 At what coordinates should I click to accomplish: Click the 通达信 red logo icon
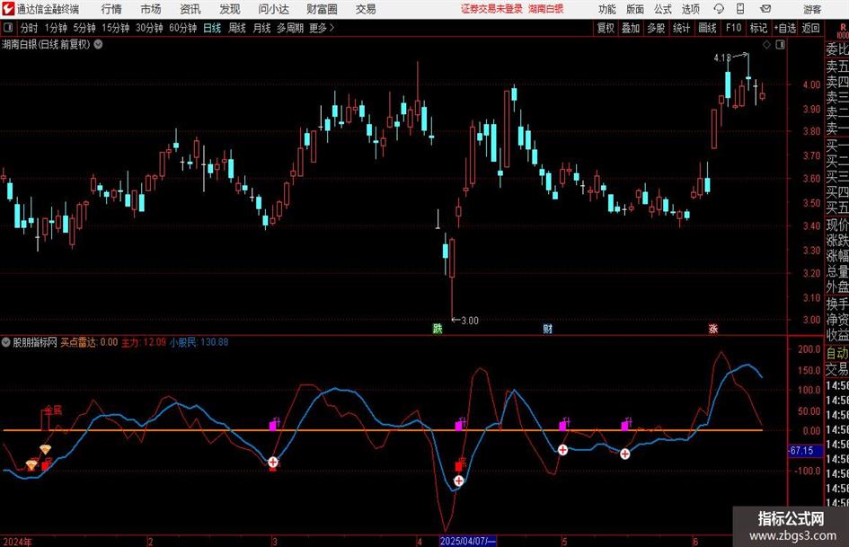8,9
